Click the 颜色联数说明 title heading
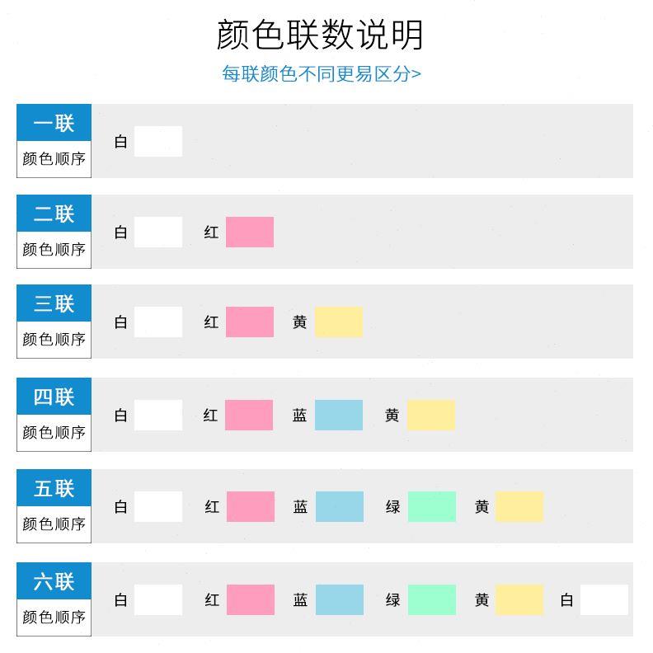The height and width of the screenshot is (653, 653). [x=320, y=35]
